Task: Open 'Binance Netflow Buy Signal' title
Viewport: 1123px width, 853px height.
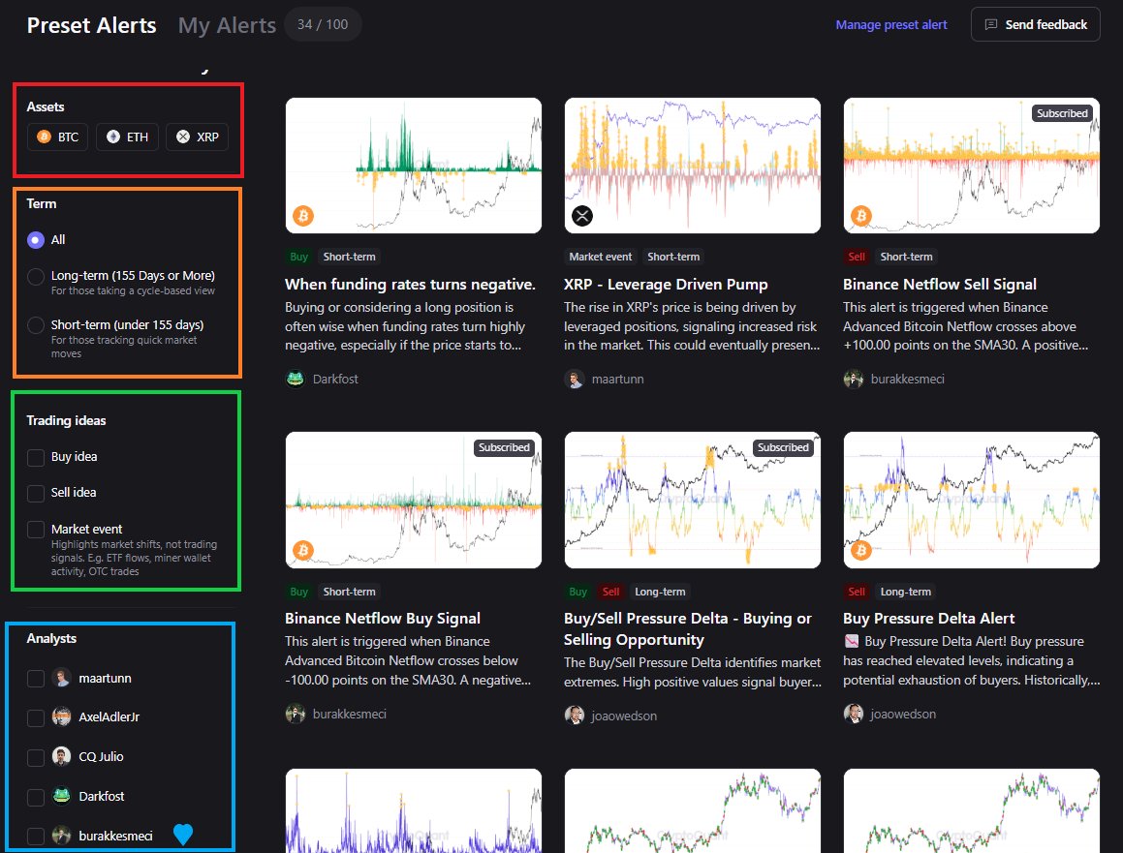Action: (x=383, y=619)
